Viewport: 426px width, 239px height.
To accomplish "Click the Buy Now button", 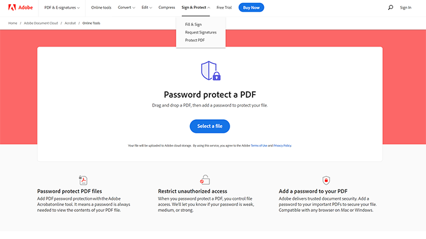I will click(251, 8).
